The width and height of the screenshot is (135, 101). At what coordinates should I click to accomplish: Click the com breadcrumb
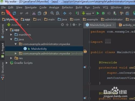tap(75, 19)
